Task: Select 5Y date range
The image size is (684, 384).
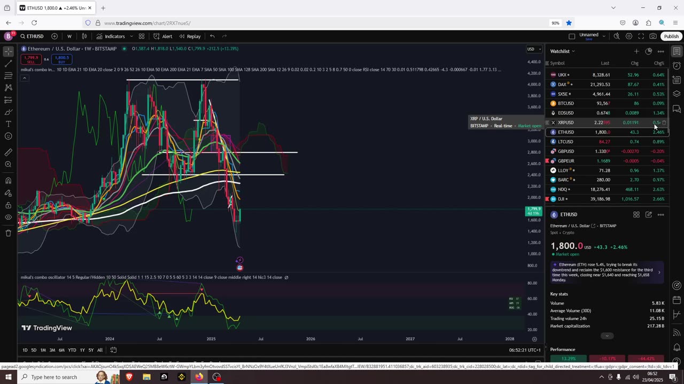Action: coord(91,350)
